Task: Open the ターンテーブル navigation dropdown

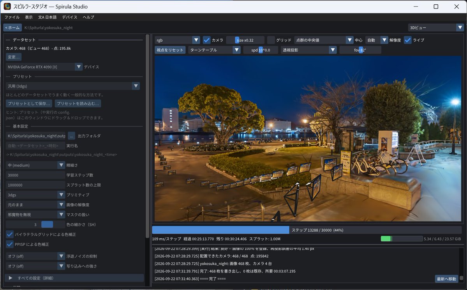Action: coord(214,50)
